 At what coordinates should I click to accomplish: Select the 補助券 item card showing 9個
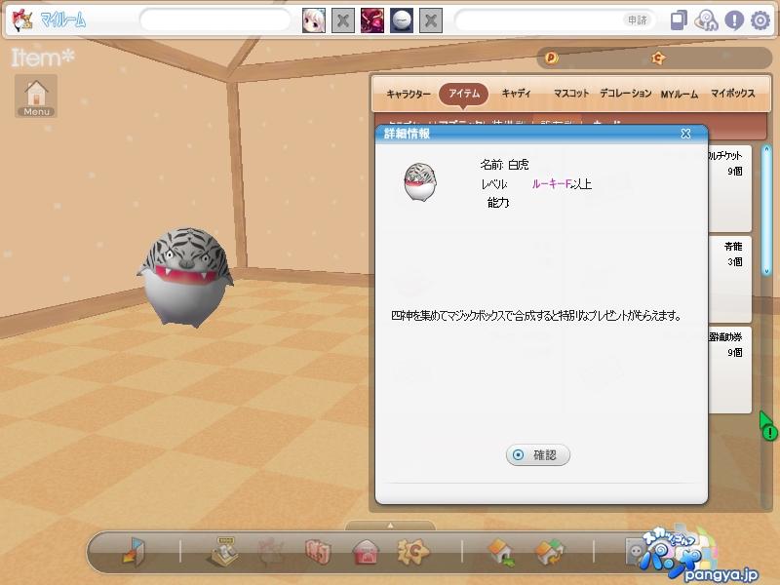729,370
